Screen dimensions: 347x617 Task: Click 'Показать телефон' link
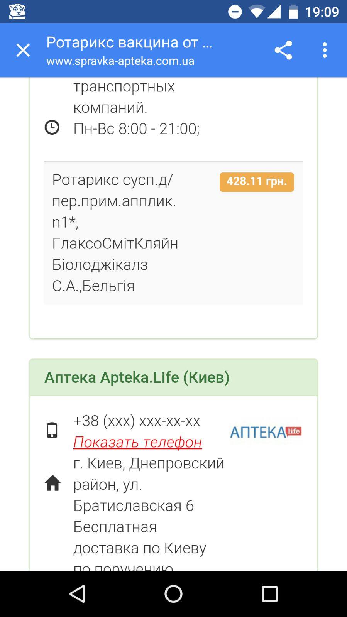click(137, 442)
